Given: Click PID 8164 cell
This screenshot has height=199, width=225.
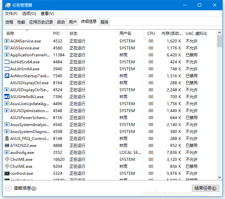Looking at the screenshot, I should [x=58, y=83].
